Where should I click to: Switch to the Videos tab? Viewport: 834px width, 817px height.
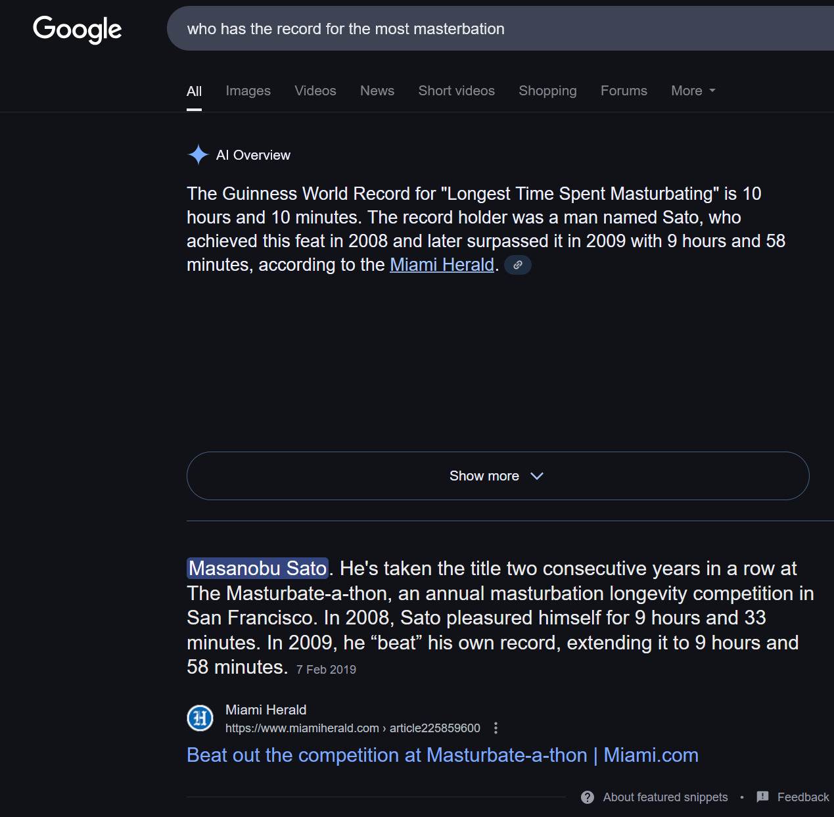coord(315,91)
